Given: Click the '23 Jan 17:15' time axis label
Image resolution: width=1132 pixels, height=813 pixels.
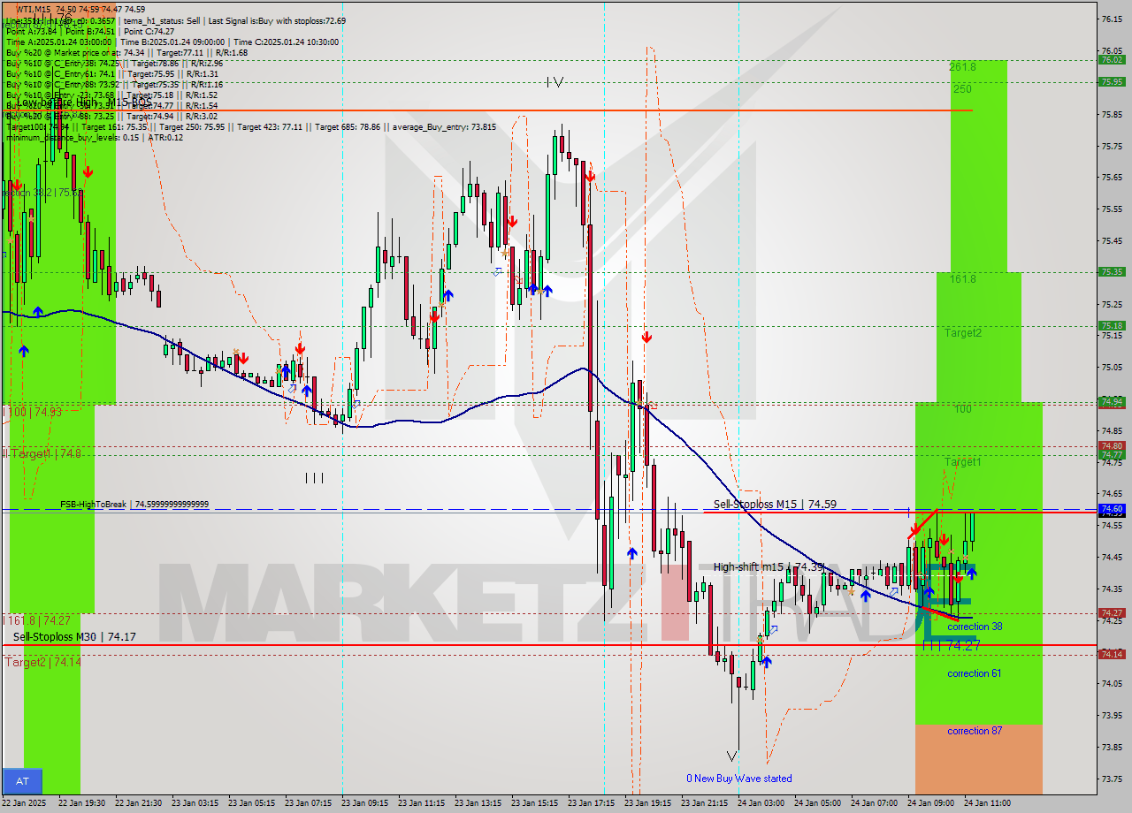Looking at the screenshot, I should click(592, 803).
